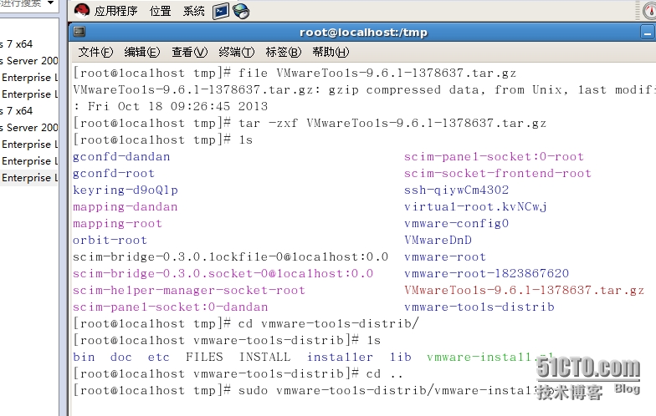The height and width of the screenshot is (416, 656).
Task: Click the vmware-root entry without a number
Action: click(x=445, y=257)
